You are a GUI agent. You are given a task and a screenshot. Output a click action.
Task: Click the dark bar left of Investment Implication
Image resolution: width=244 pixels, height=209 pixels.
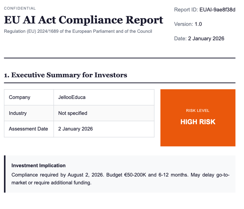(5, 174)
